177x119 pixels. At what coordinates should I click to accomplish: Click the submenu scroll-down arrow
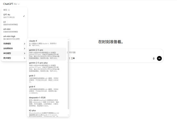point(68,115)
